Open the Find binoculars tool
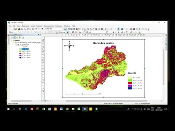Screen dimensions: 175x131 tap(134, 29)
